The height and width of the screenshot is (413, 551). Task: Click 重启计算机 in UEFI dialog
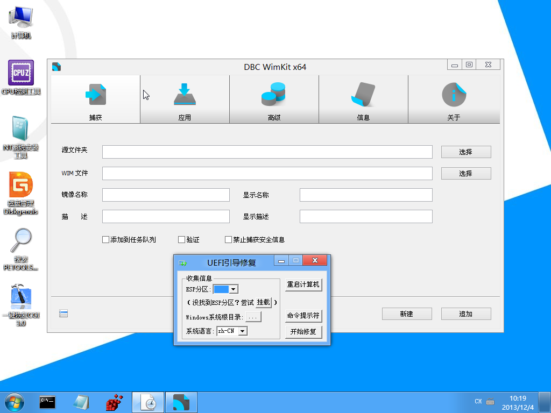click(303, 284)
